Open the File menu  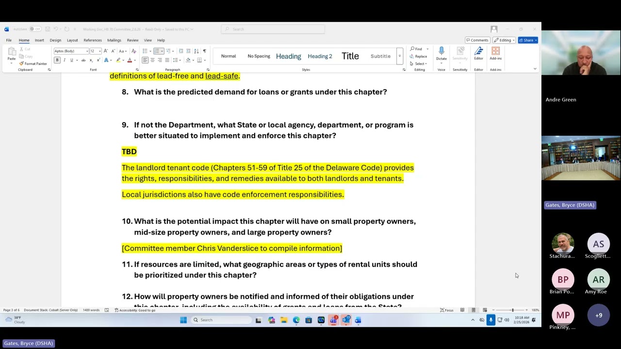coord(9,40)
